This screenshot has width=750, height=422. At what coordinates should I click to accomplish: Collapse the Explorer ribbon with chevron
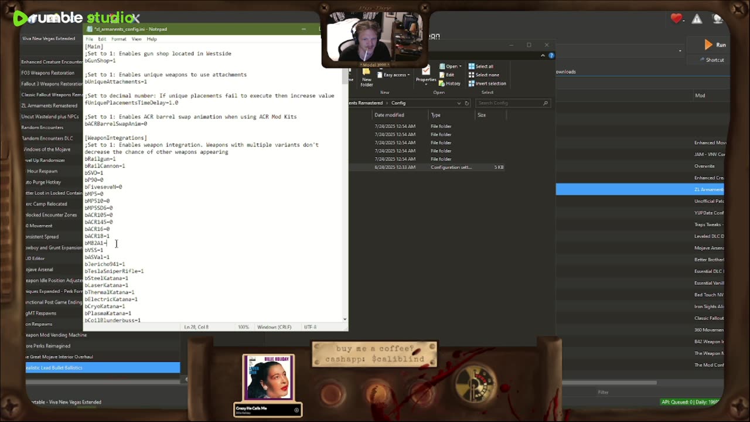(543, 56)
